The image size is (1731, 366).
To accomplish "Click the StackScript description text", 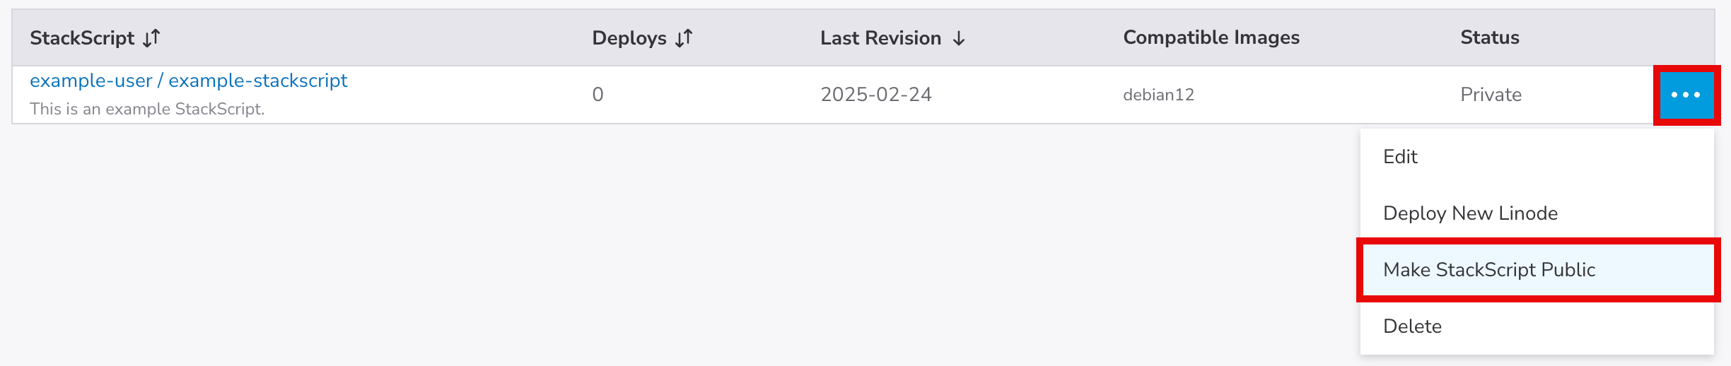I will pos(147,109).
